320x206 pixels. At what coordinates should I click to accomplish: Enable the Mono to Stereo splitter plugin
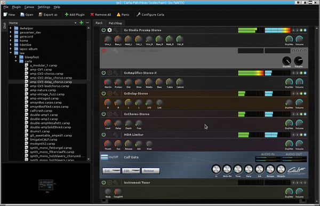[103, 51]
